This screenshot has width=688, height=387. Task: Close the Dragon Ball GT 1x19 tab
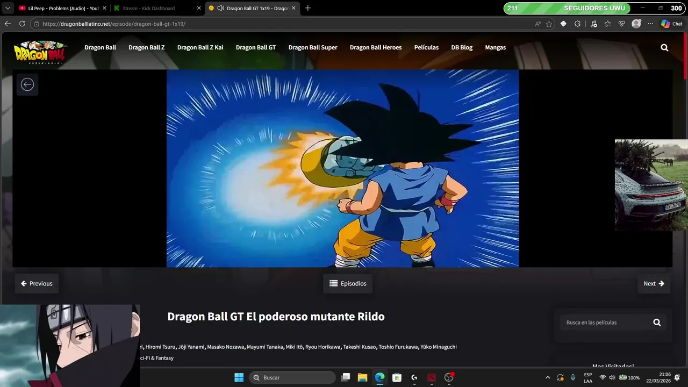(293, 8)
